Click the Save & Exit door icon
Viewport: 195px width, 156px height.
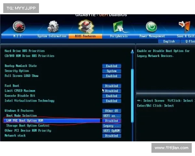coord(185,27)
